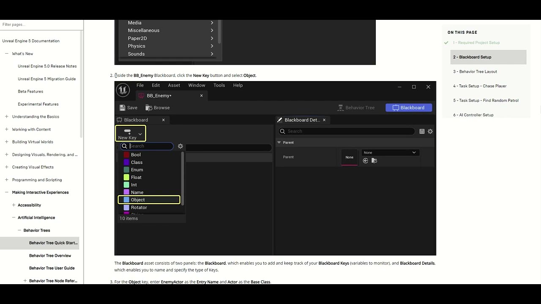Click the Save disk icon
The image size is (541, 304).
123,108
